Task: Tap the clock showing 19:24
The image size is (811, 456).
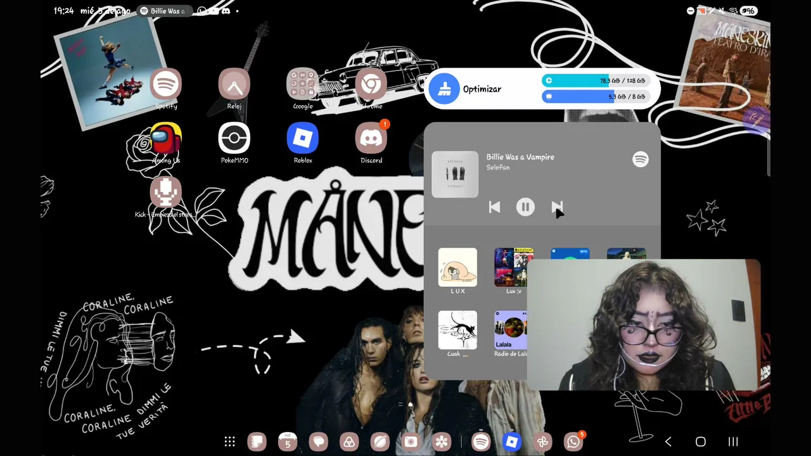Action: pos(64,11)
